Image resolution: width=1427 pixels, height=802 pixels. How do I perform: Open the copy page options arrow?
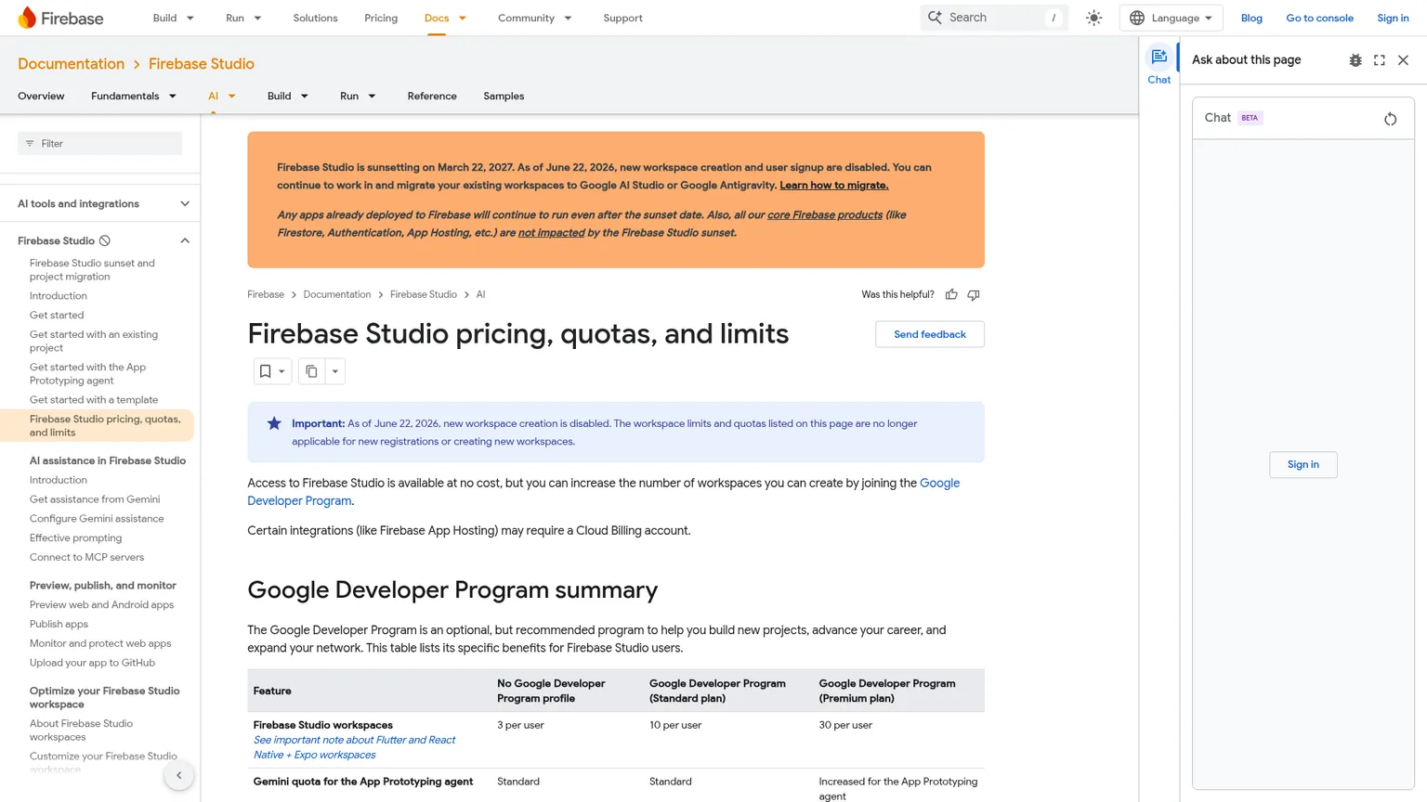click(335, 371)
